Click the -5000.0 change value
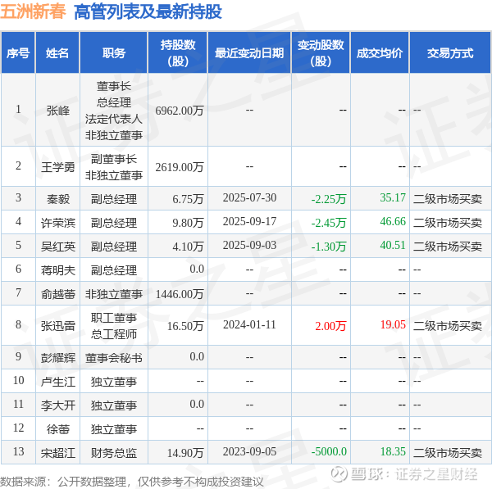The width and height of the screenshot is (492, 489). click(x=329, y=451)
